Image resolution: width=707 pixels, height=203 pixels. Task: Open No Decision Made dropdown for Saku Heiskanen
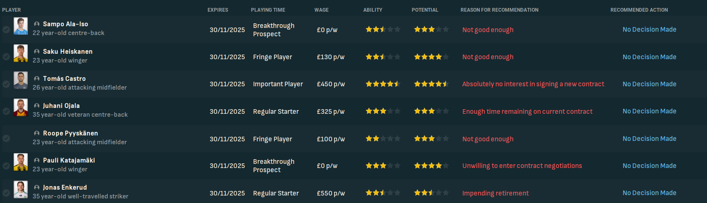(649, 57)
